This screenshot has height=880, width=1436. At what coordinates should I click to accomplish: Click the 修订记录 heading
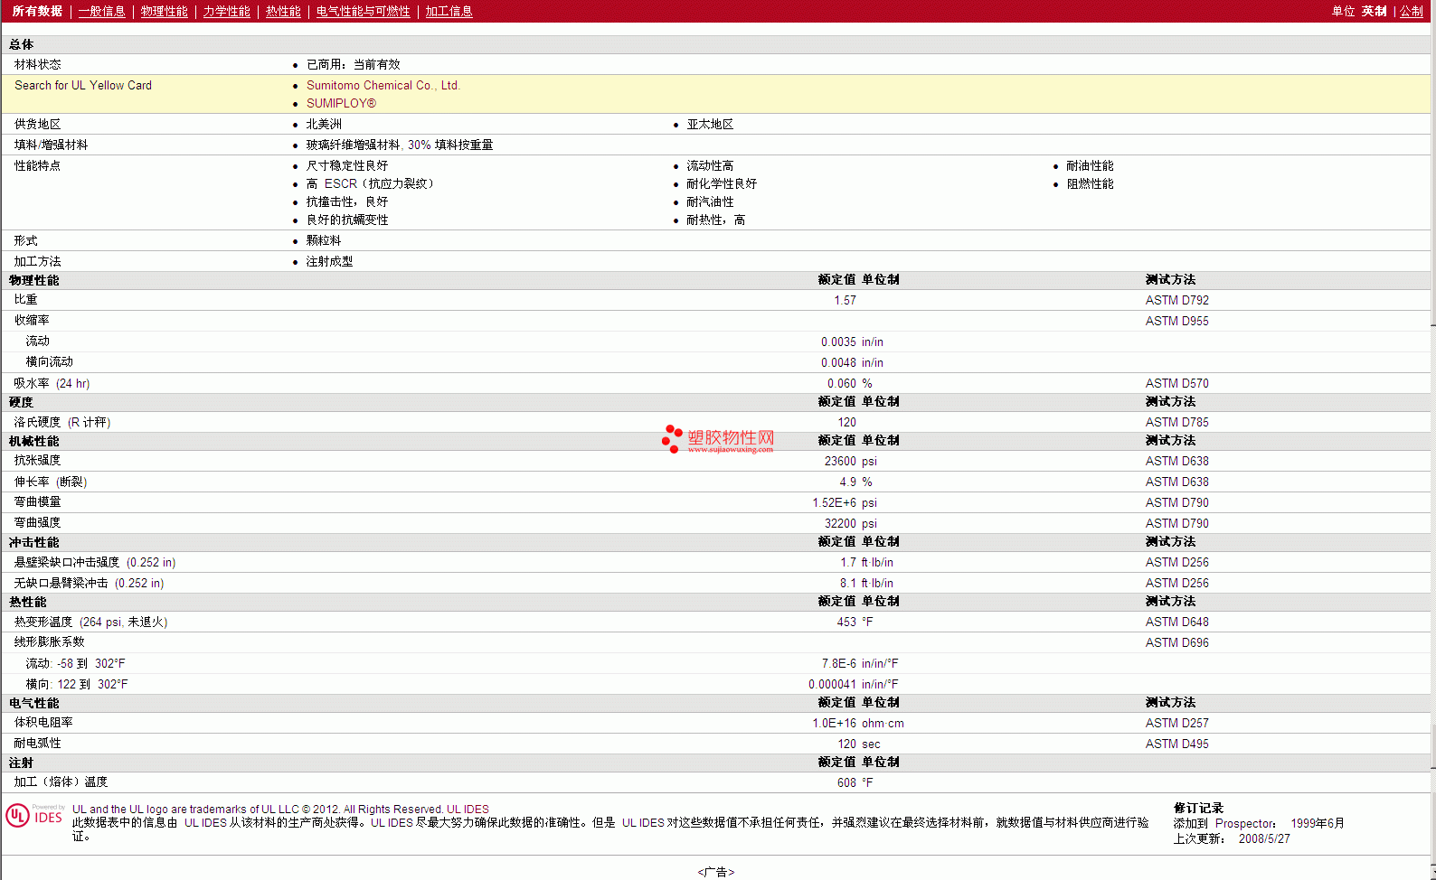coord(1198,808)
